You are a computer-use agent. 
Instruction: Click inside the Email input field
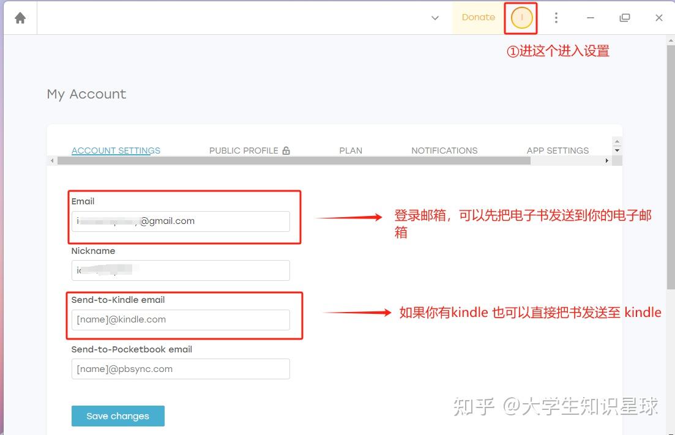pos(180,221)
